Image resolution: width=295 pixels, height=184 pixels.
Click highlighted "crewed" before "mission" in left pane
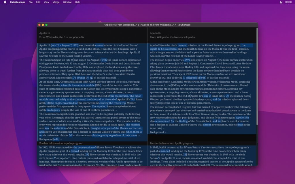click(99, 45)
